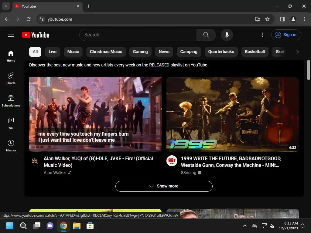Go forward in the browser
This screenshot has width=311, height=233.
[18, 19]
